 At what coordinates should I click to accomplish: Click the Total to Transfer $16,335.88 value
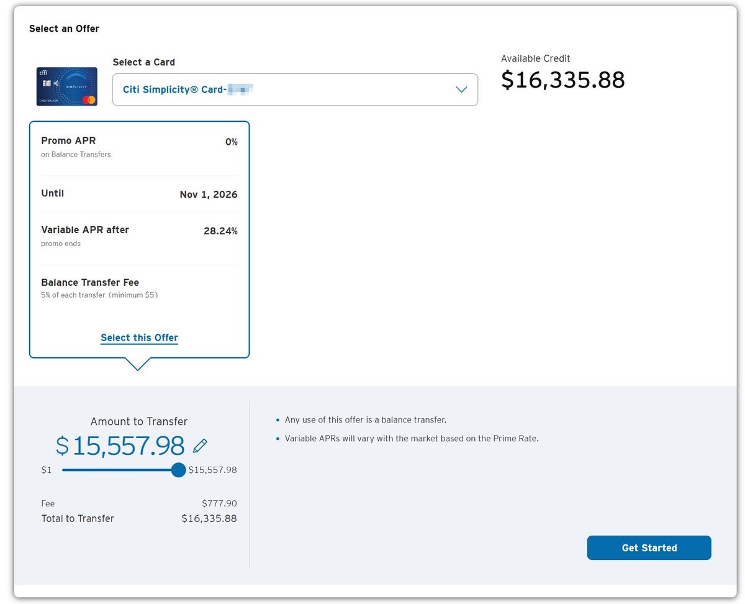pyautogui.click(x=209, y=518)
